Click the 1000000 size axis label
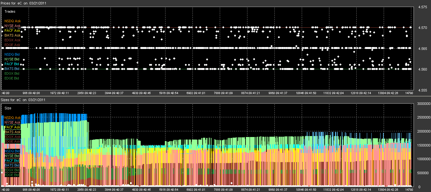This screenshot has height=192, width=431. pos(424,159)
